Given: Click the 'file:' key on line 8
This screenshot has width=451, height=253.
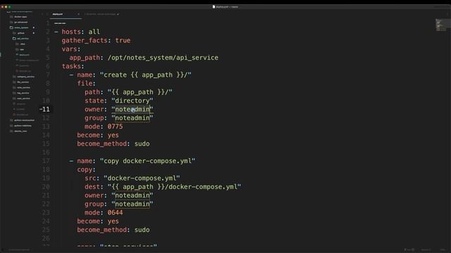Looking at the screenshot, I should click(86, 84).
